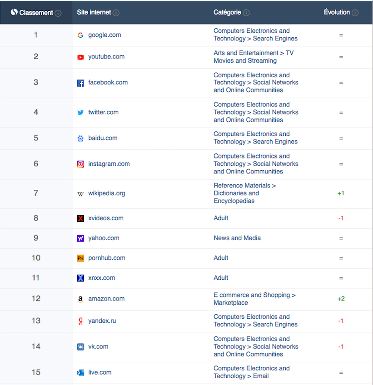Sort by the Classement column header
373x385 pixels.
click(x=36, y=13)
